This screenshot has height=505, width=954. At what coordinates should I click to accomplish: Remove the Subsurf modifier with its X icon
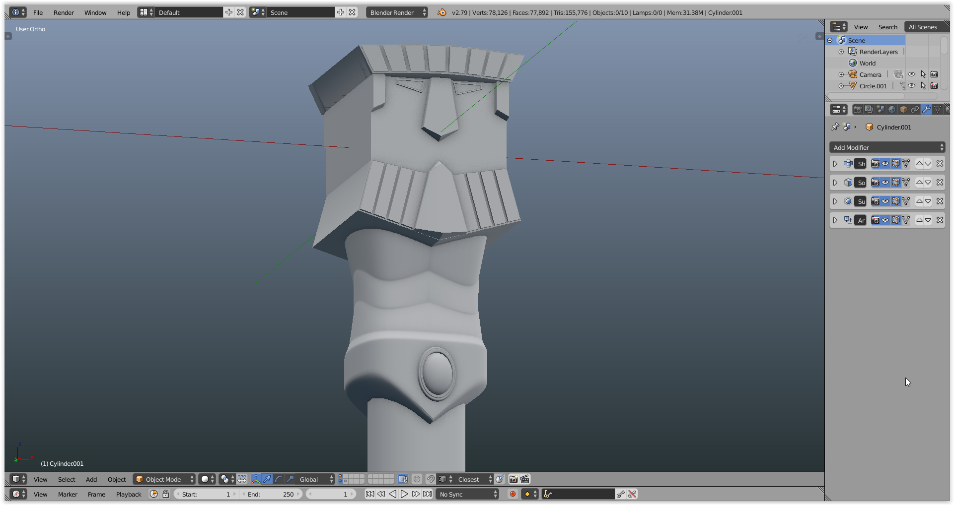(x=940, y=201)
